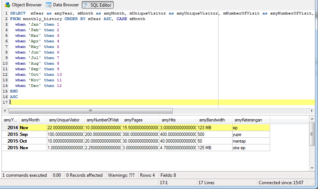Click the results grid vertical scrollbar thumb

click(312, 134)
